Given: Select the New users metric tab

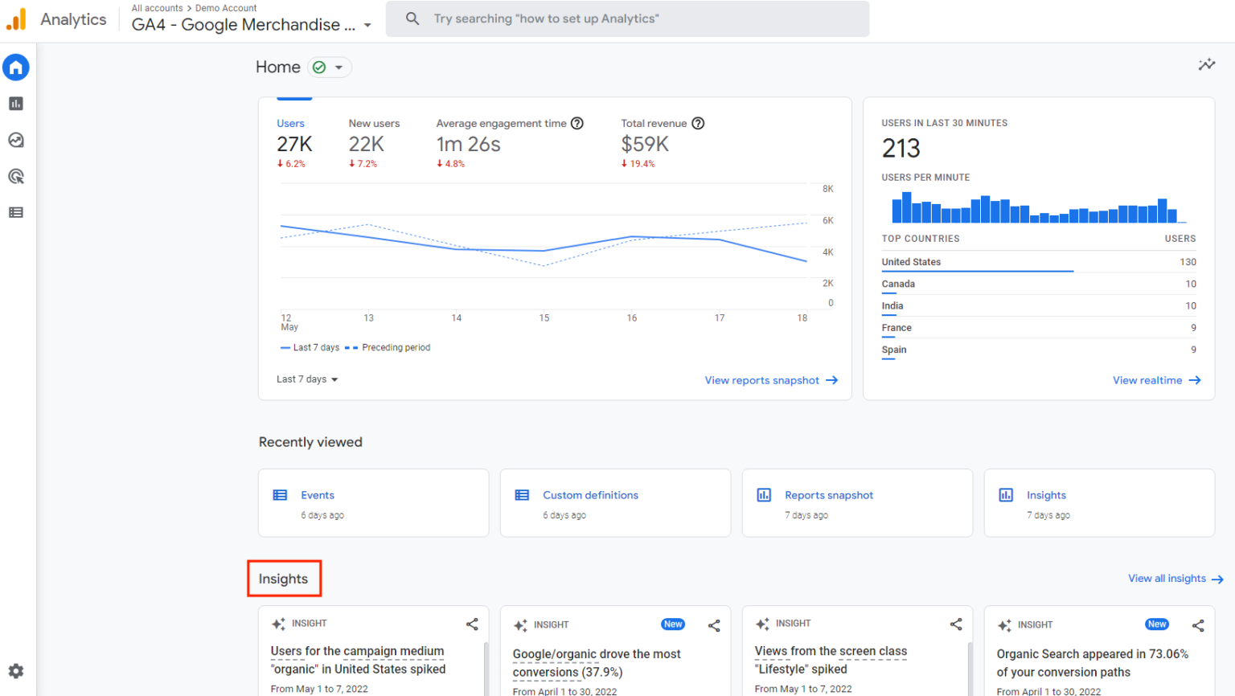Looking at the screenshot, I should click(373, 143).
